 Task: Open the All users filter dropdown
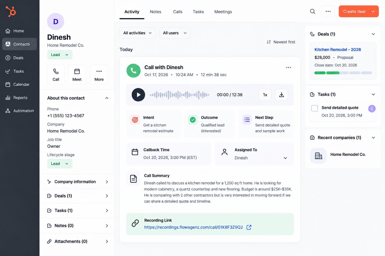pyautogui.click(x=175, y=33)
